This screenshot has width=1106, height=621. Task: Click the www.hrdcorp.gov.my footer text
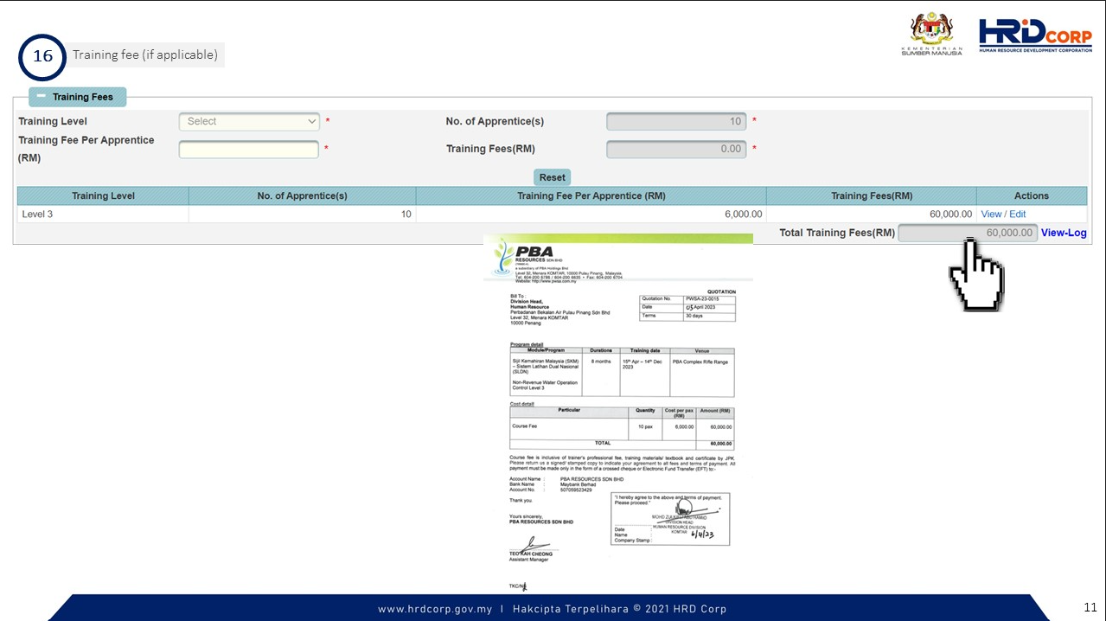pyautogui.click(x=435, y=609)
